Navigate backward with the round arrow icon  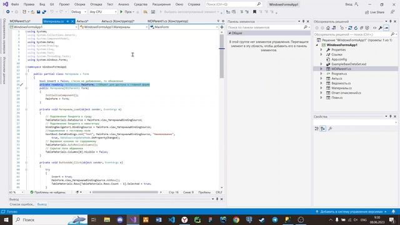click(x=8, y=12)
